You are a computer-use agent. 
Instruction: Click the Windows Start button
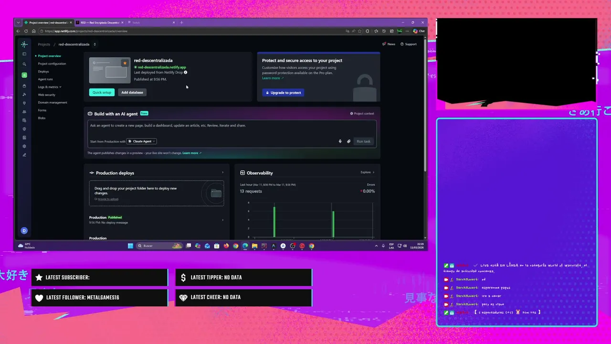tap(130, 246)
